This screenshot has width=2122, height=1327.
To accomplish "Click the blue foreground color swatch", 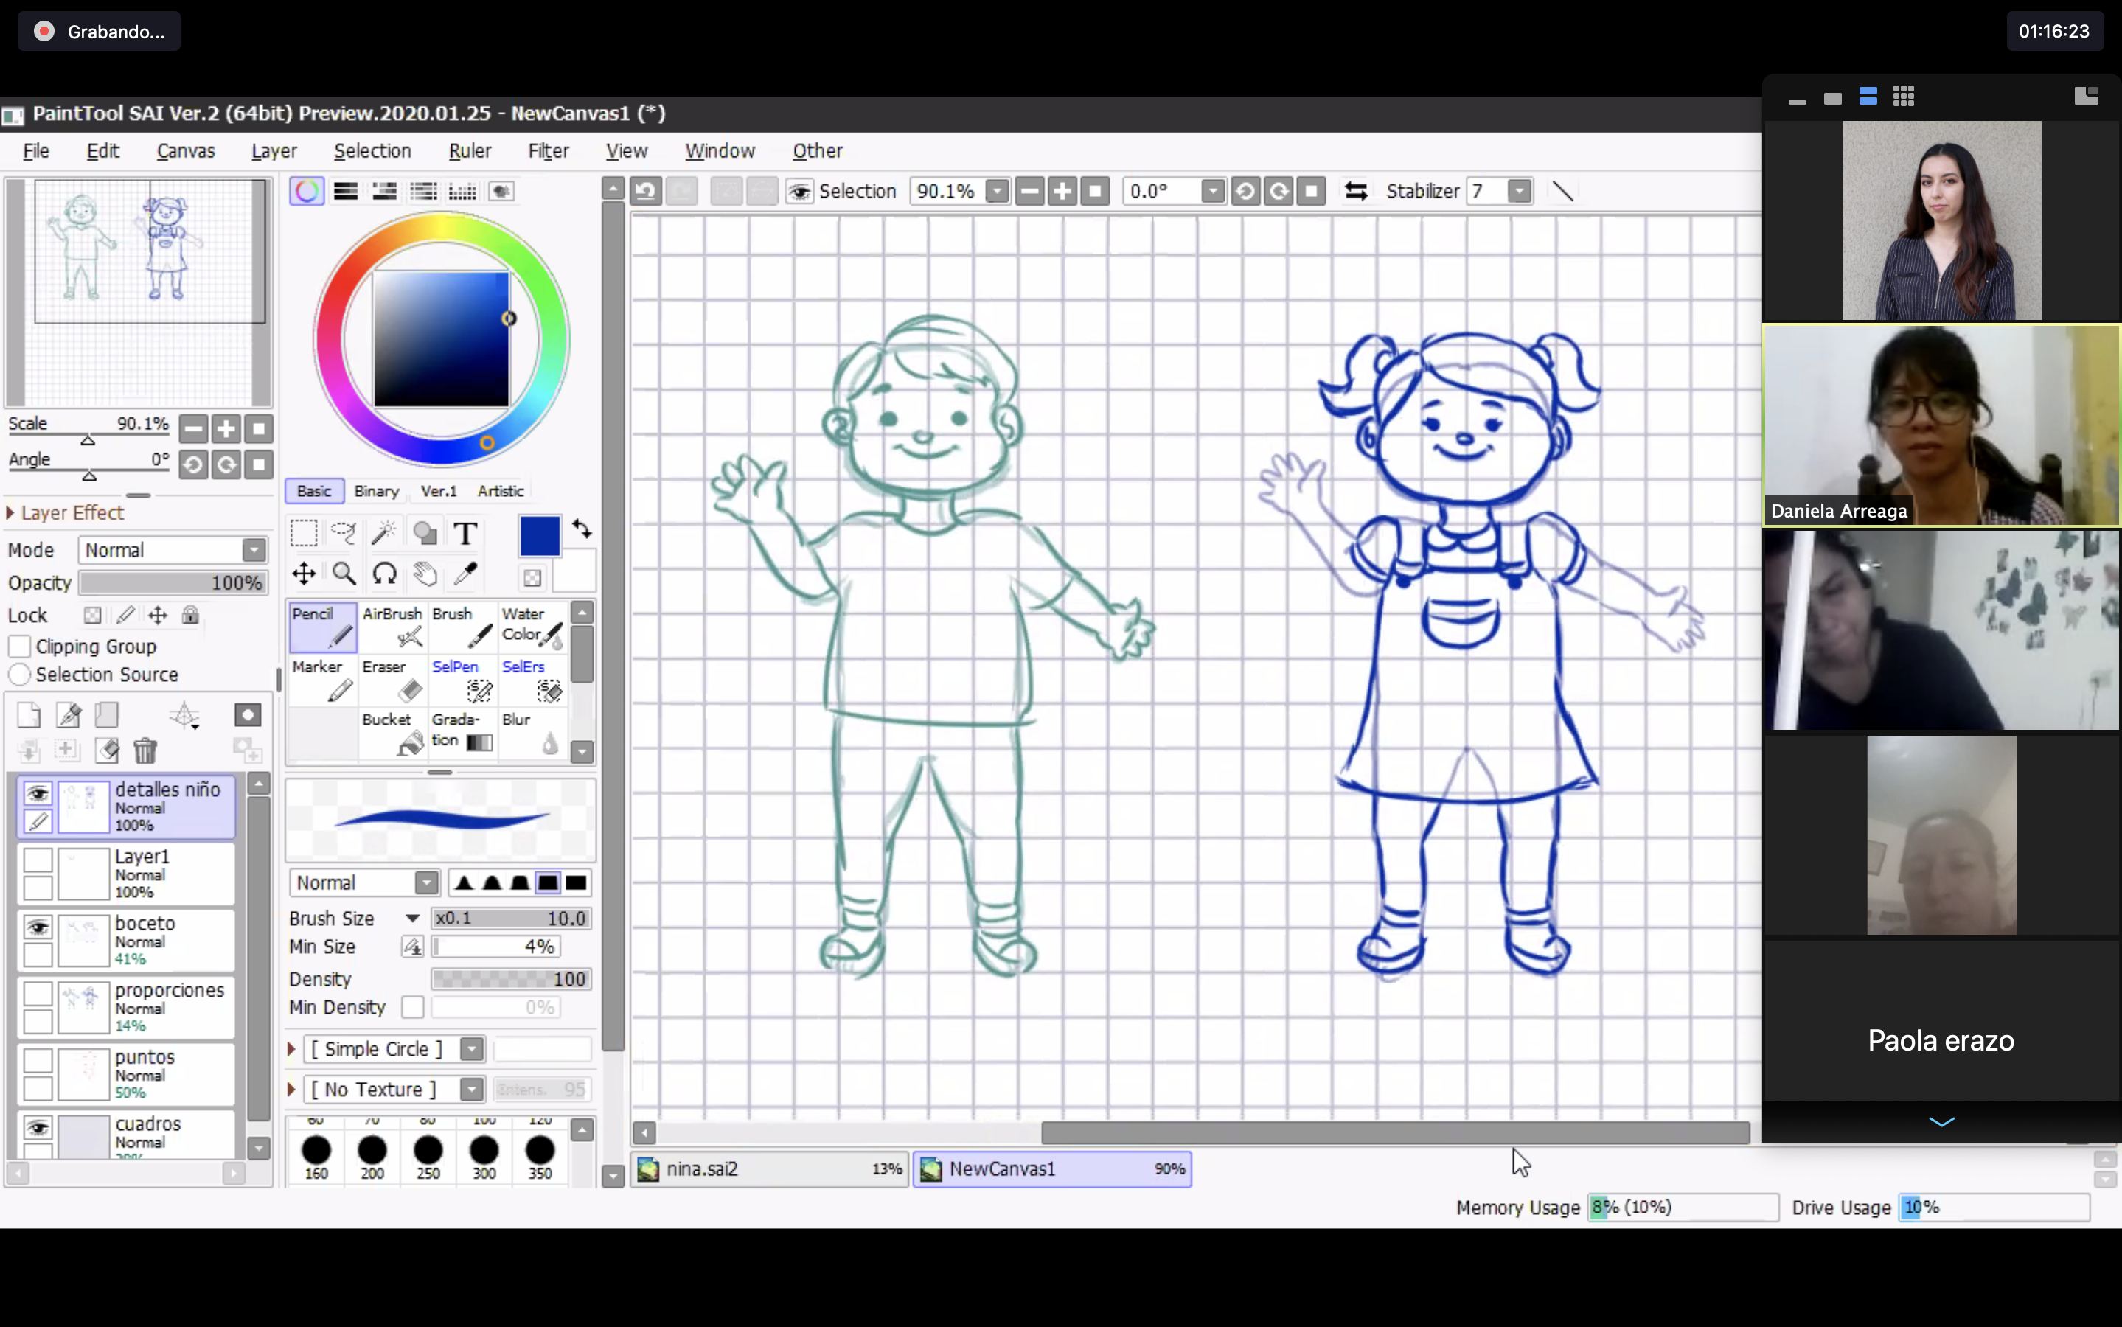I will click(x=540, y=535).
